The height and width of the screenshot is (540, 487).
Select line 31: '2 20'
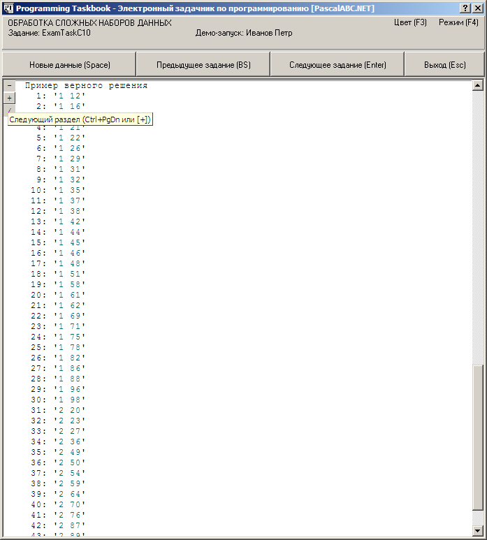point(58,410)
